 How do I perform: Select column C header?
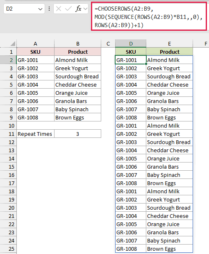coord(108,43)
